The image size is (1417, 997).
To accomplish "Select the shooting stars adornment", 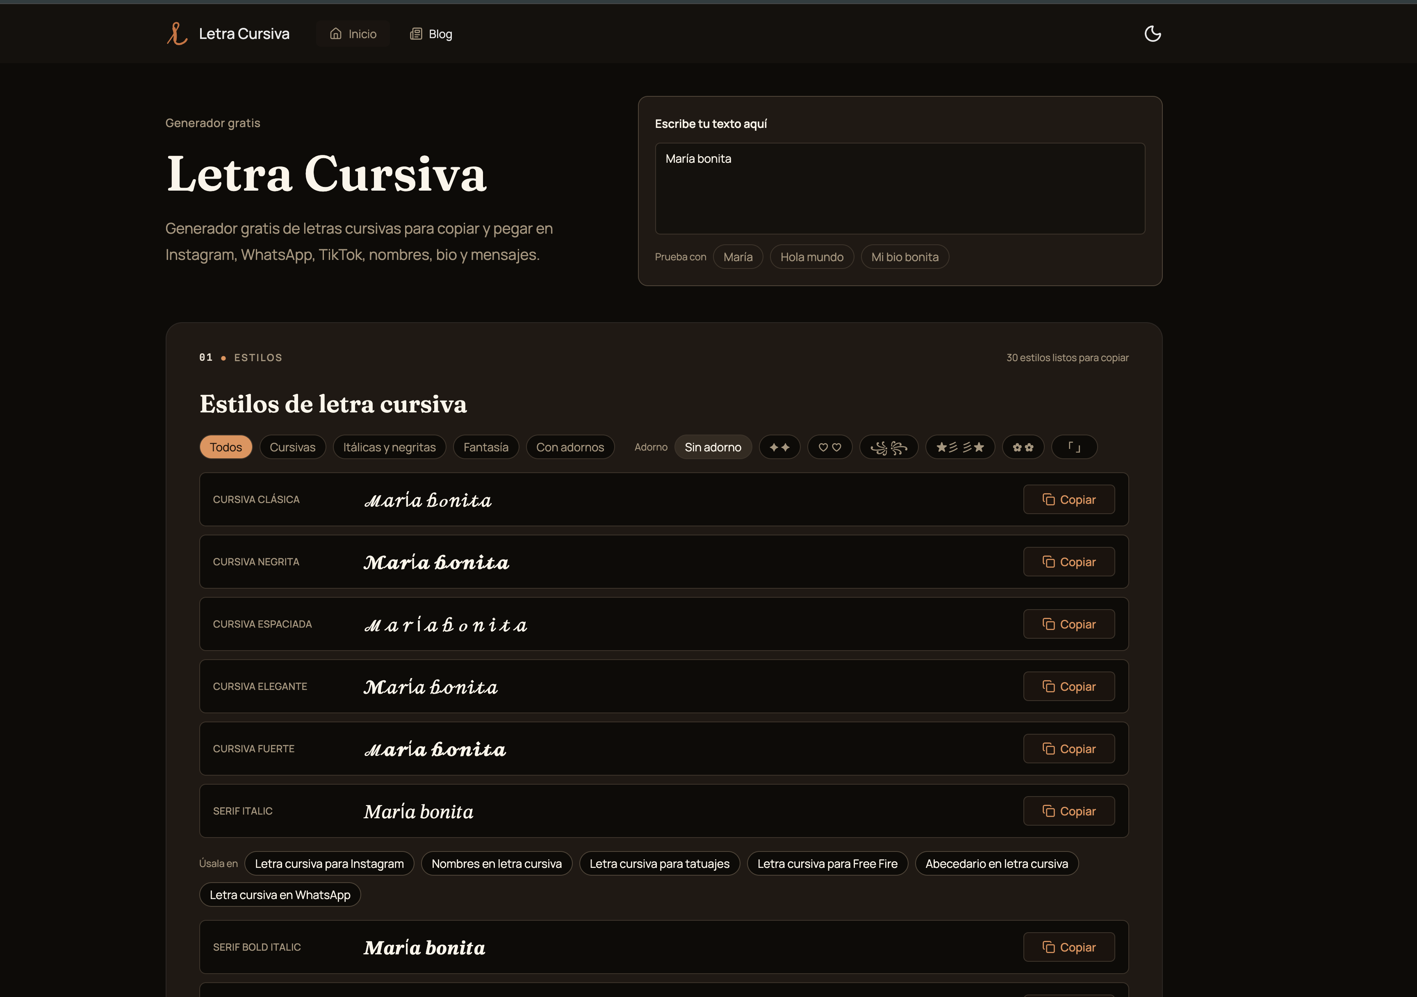I will click(x=960, y=447).
